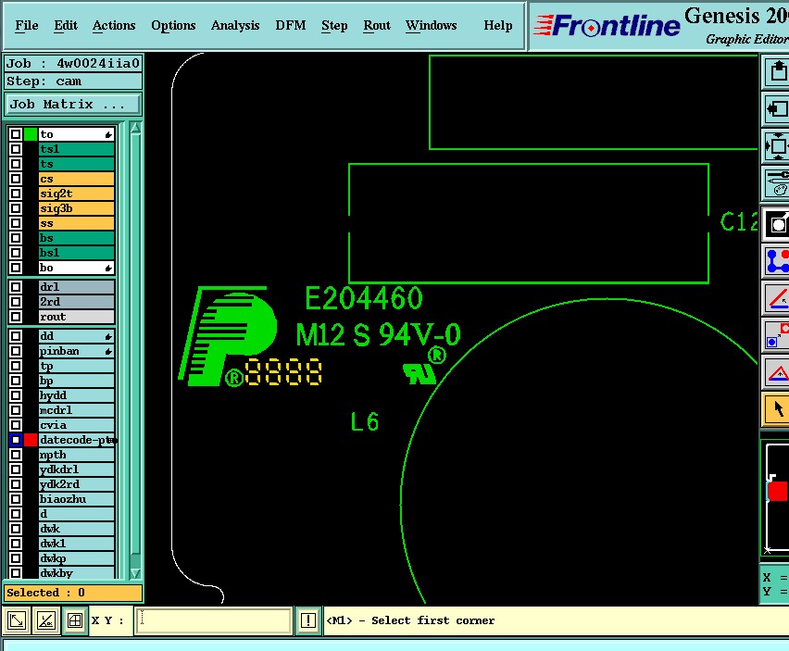Check the box next to npth layer
This screenshot has width=789, height=651.
point(16,455)
